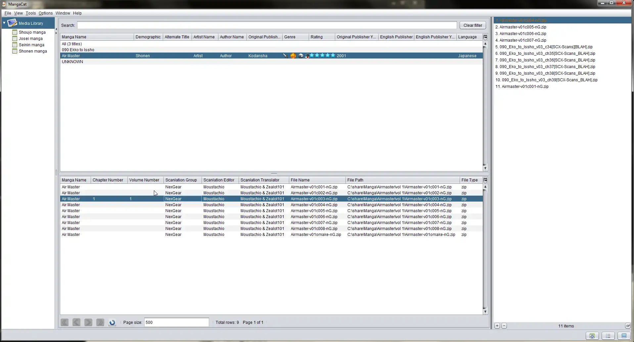Click the panel view icon in bottom bar
This screenshot has width=634, height=342.
tap(624, 336)
